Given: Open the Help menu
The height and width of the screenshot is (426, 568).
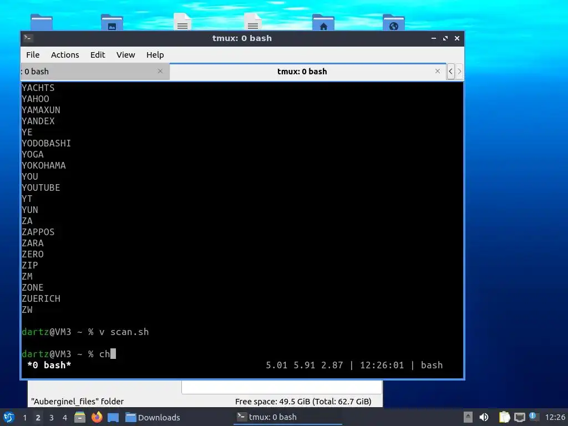Looking at the screenshot, I should click(155, 55).
